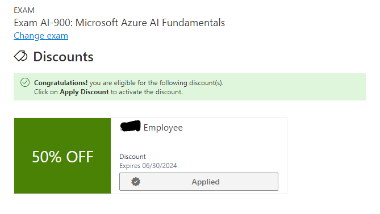Click the exam title AI-900 text
Viewport: 380px width, 214px height.
(x=119, y=23)
